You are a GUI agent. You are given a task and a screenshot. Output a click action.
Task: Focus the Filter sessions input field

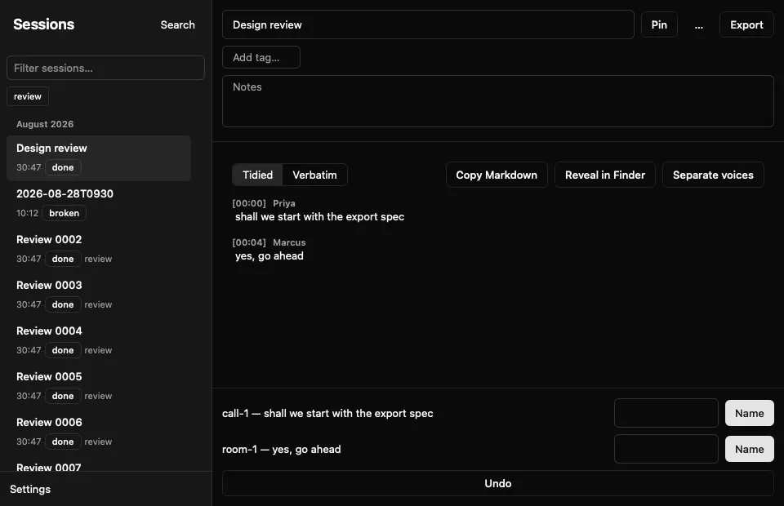[105, 68]
